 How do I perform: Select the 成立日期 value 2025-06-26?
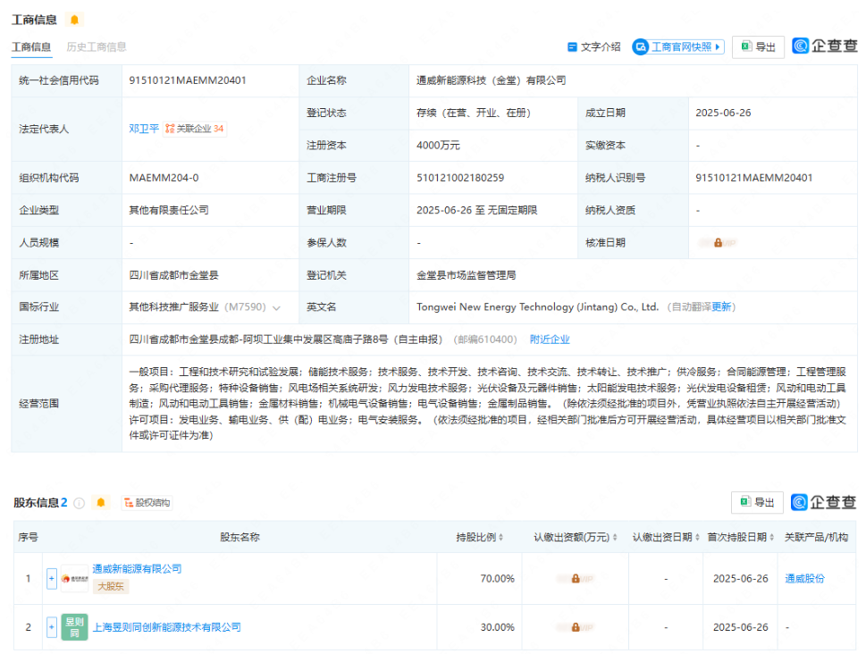tap(724, 113)
